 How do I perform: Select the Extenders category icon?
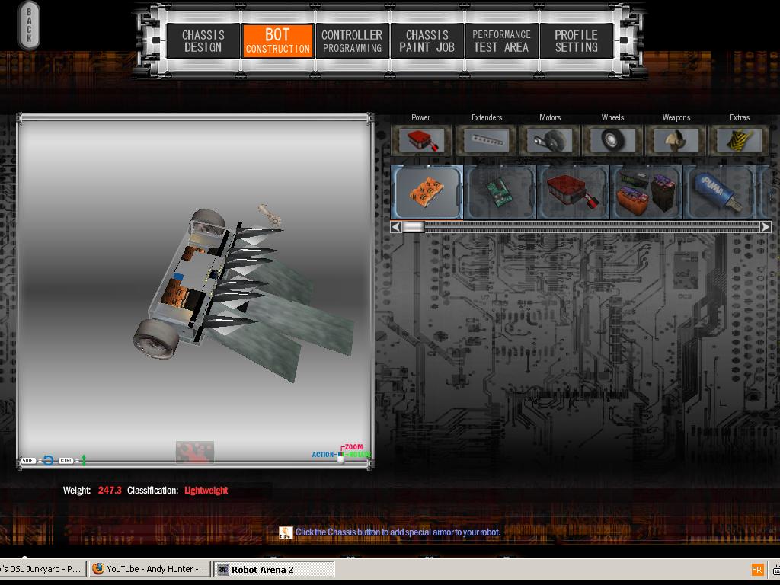point(487,141)
